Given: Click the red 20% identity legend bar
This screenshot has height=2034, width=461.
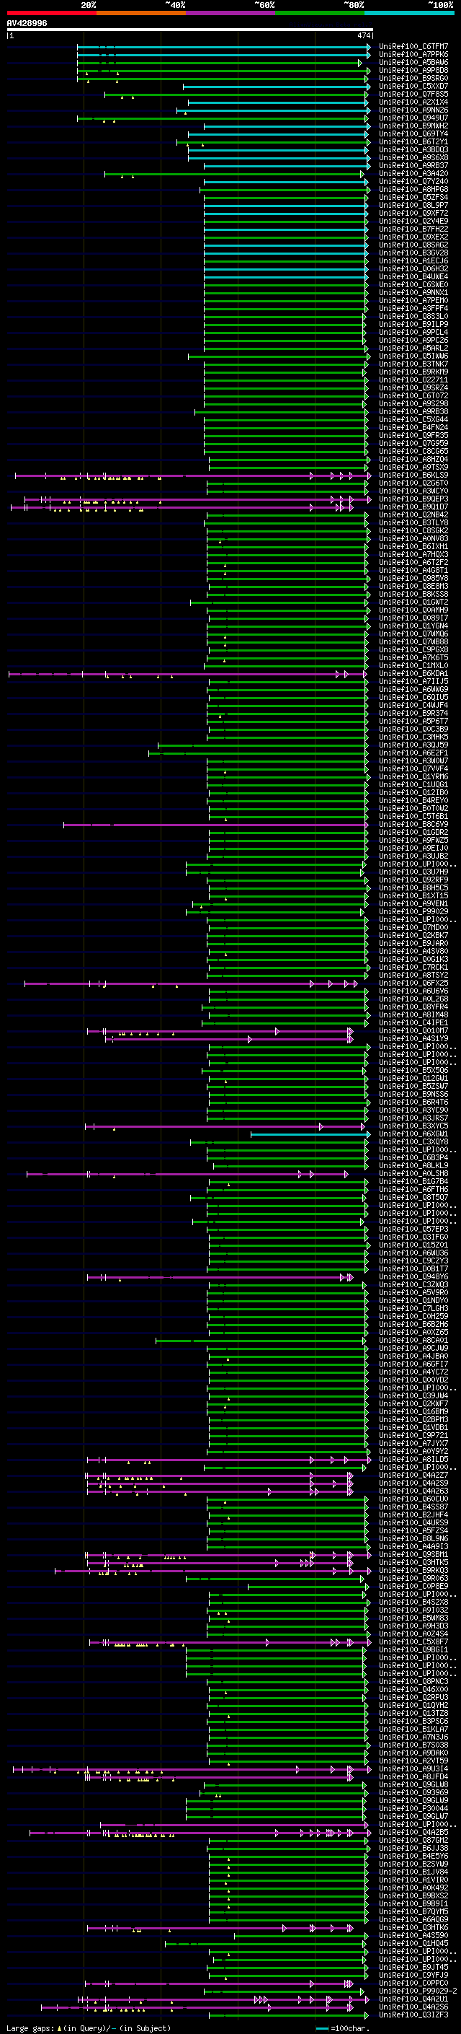Looking at the screenshot, I should pyautogui.click(x=52, y=13).
